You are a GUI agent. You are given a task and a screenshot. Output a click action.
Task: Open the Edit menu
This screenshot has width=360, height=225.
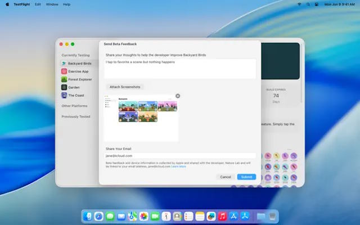tap(38, 4)
